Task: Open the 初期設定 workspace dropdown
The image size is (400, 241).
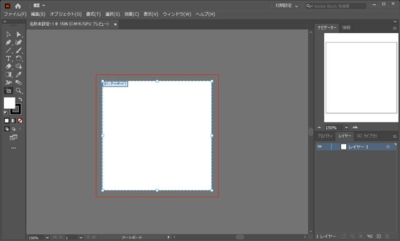Action: [286, 6]
